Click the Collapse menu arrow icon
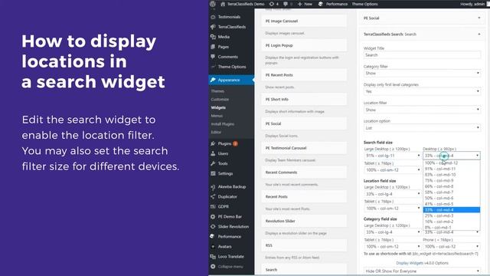Image resolution: width=490 pixels, height=276 pixels. [213, 267]
